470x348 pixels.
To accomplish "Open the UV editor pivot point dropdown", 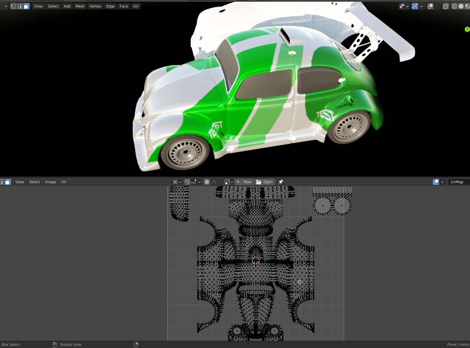I will 177,182.
